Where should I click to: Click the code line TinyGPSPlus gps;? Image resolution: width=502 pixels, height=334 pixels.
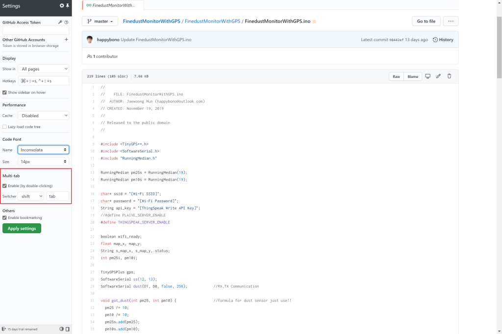click(x=118, y=272)
